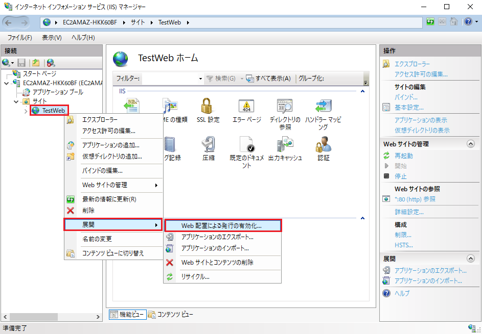Open the ハンドラー マッピング feature icon
The height and width of the screenshot is (334, 482).
[x=323, y=114]
